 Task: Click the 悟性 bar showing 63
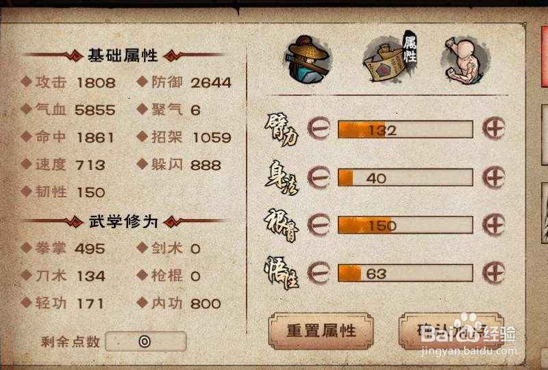(x=406, y=273)
